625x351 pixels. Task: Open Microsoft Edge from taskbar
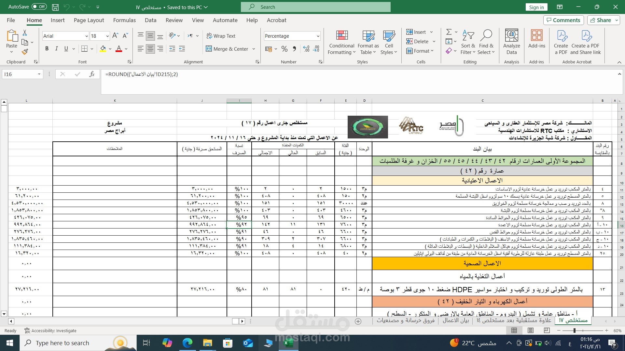click(x=187, y=343)
